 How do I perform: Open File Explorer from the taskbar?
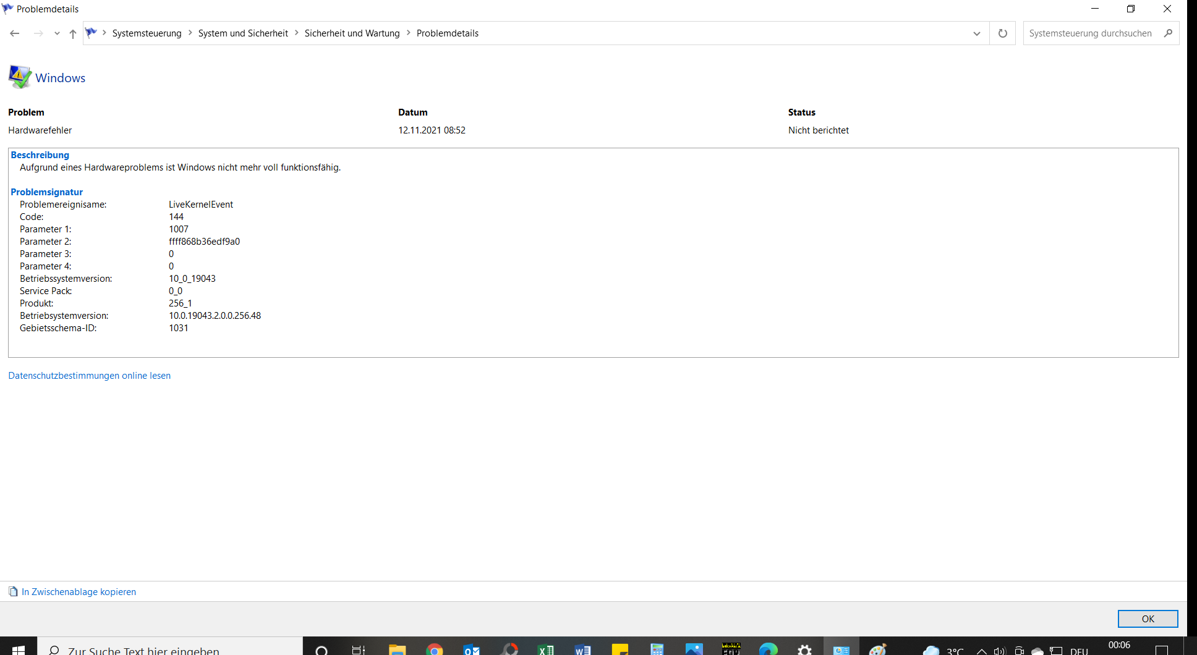pos(397,649)
